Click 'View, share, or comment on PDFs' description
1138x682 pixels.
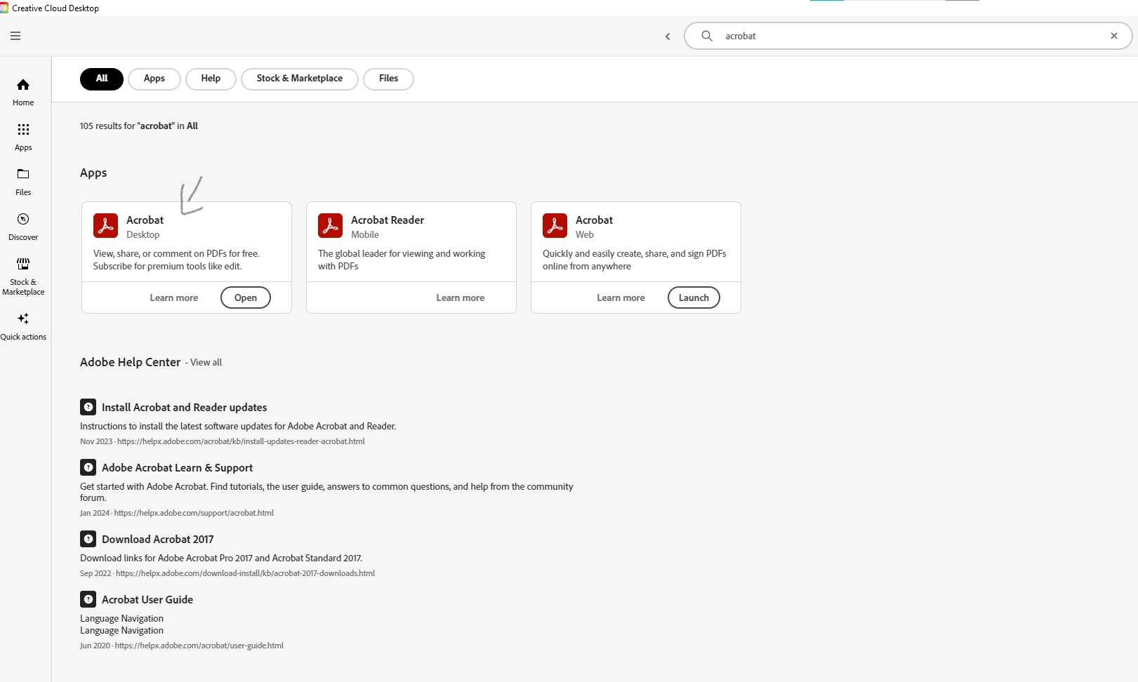coord(176,260)
